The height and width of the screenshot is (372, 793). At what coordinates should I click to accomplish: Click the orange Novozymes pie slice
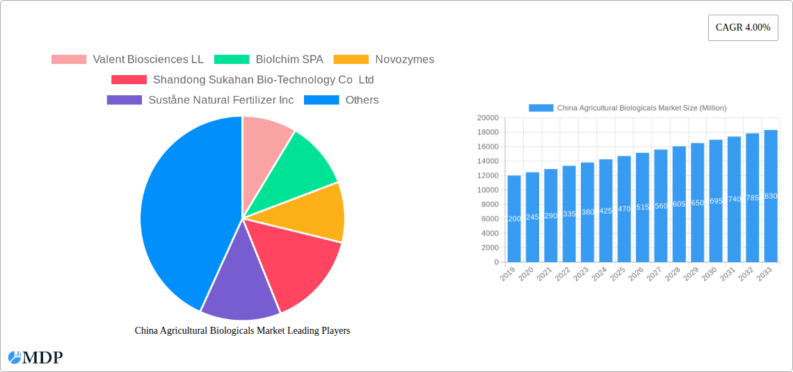pyautogui.click(x=320, y=212)
